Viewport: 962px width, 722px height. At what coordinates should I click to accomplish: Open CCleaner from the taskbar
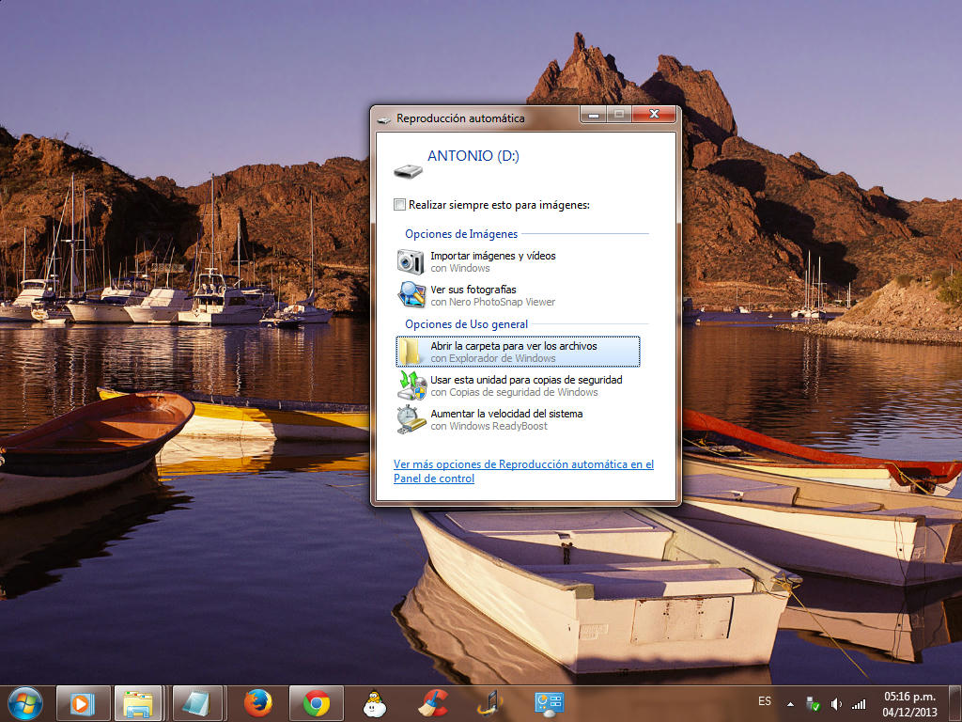433,702
